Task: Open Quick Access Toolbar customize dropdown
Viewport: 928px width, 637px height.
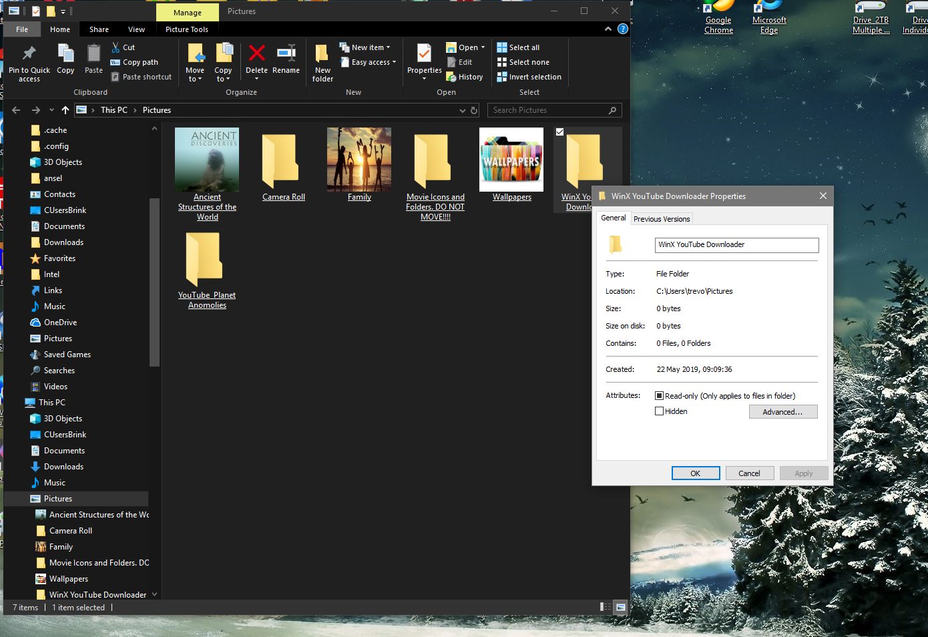Action: click(x=63, y=11)
